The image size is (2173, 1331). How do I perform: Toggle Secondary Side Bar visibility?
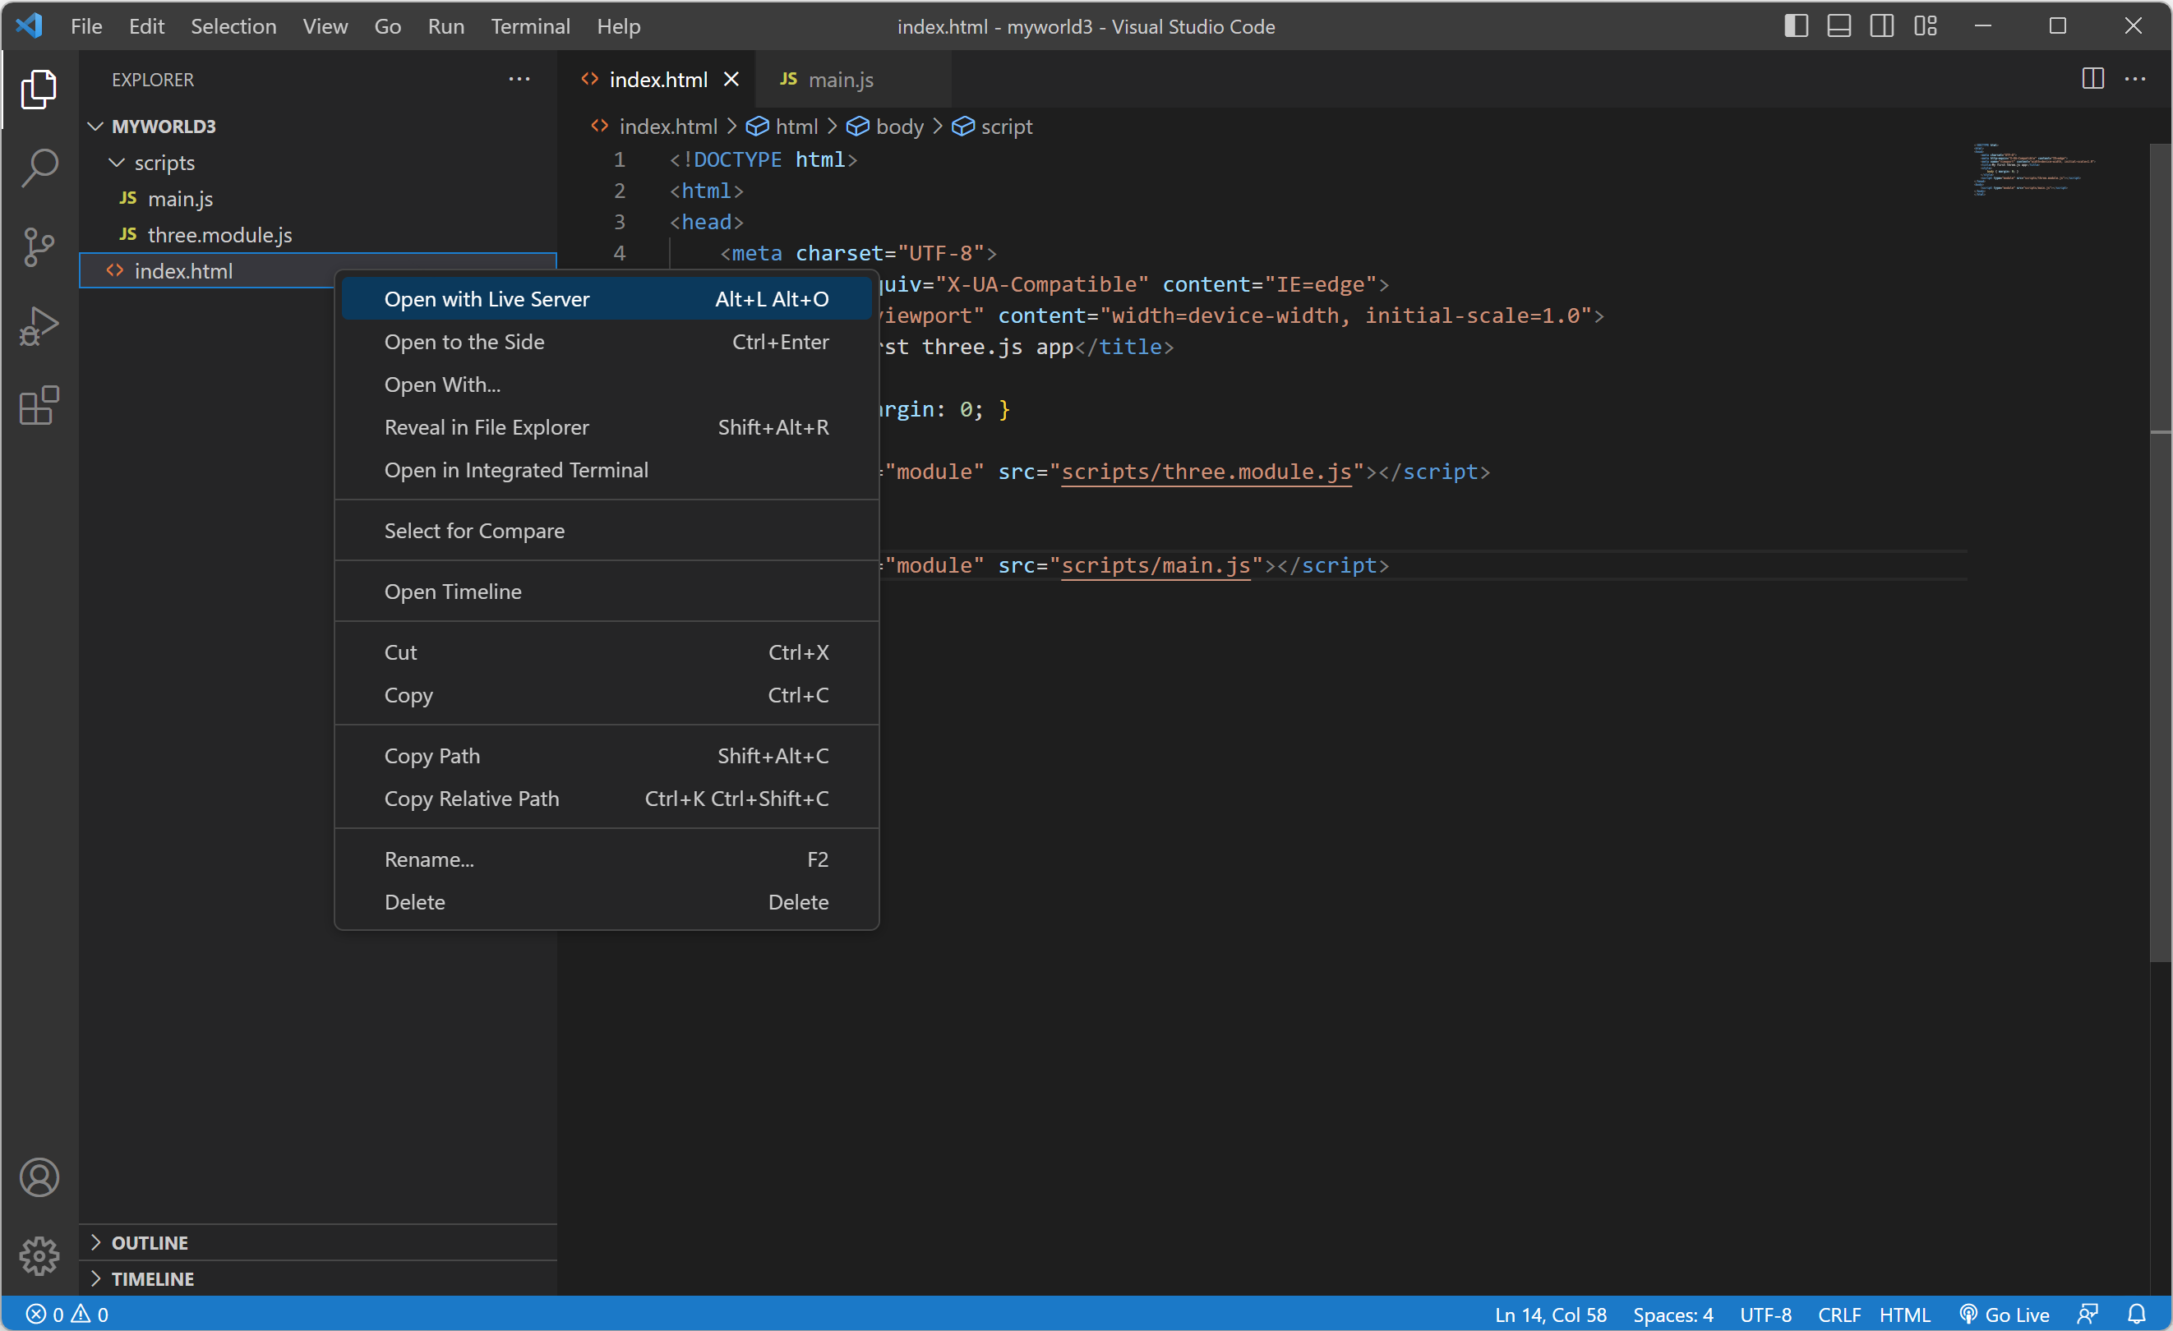pos(1881,25)
